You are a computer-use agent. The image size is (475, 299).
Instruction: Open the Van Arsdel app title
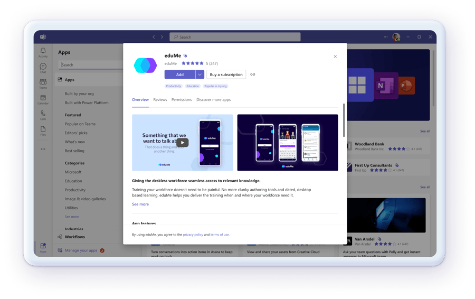(x=364, y=239)
